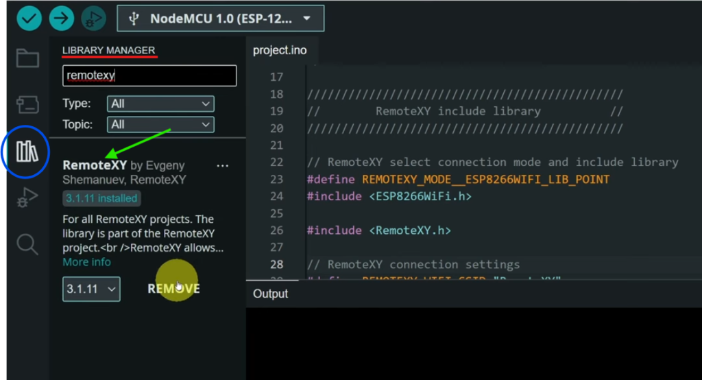This screenshot has height=380, width=702.
Task: Open the Boards Manager sidebar icon
Action: point(27,104)
